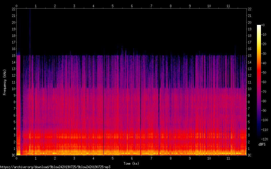Click '0' on the bottom time axis

[x=17, y=158]
